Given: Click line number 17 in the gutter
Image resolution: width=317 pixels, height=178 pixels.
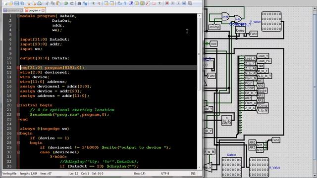Looking at the screenshot, I should tap(9, 91).
